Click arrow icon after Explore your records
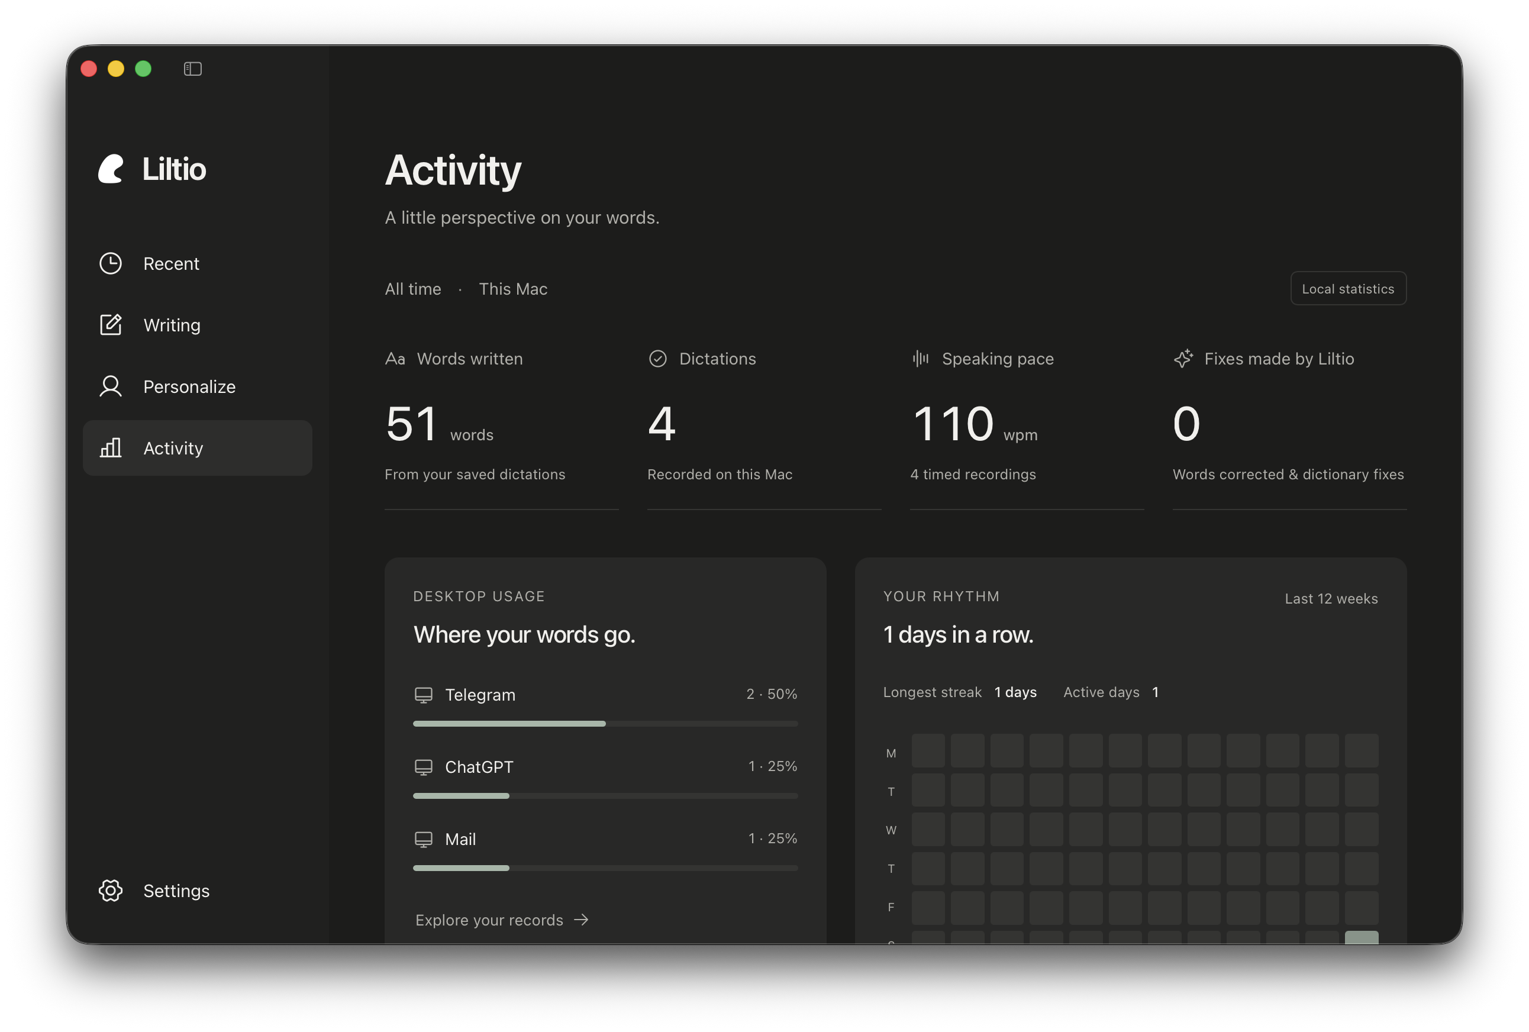This screenshot has width=1529, height=1032. (582, 920)
